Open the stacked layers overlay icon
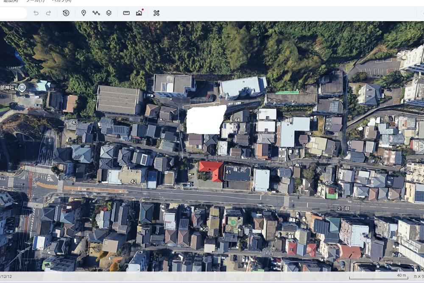The height and width of the screenshot is (283, 424). (x=109, y=13)
